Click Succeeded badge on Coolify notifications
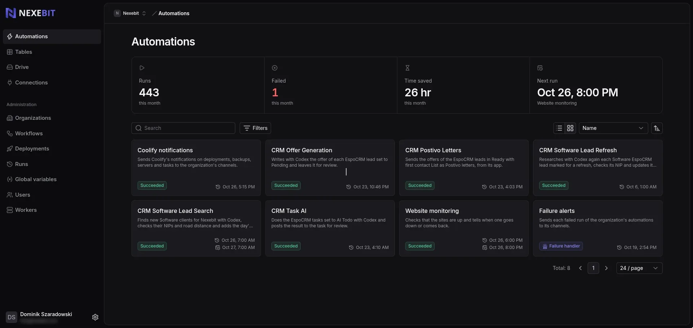The height and width of the screenshot is (328, 693). click(152, 185)
